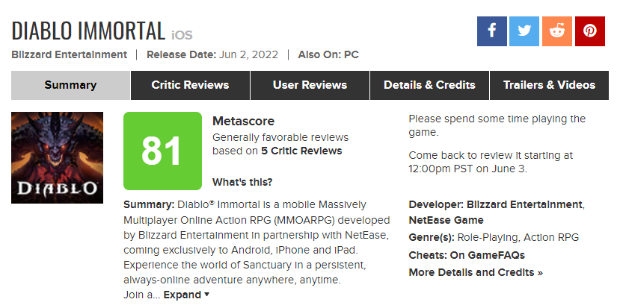623x308 pixels.
Task: Open the NetEase Game developer link
Action: click(446, 220)
